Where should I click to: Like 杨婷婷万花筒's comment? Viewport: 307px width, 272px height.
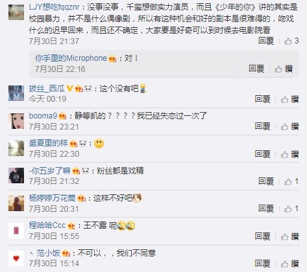pos(291,209)
